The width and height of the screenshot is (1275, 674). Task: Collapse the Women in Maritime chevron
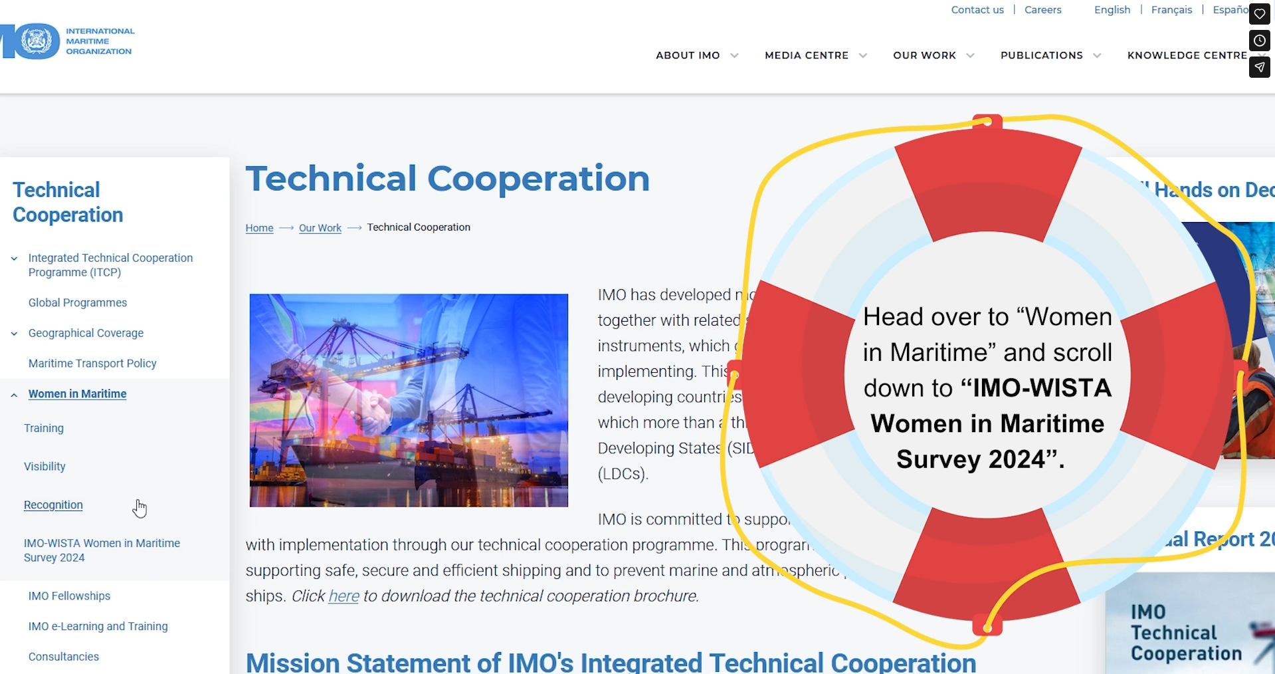coord(14,395)
